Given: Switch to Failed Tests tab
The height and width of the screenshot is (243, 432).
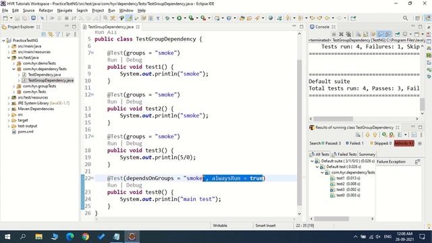Looking at the screenshot, I should point(344,155).
